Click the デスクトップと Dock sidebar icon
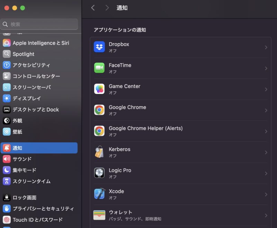 7,110
